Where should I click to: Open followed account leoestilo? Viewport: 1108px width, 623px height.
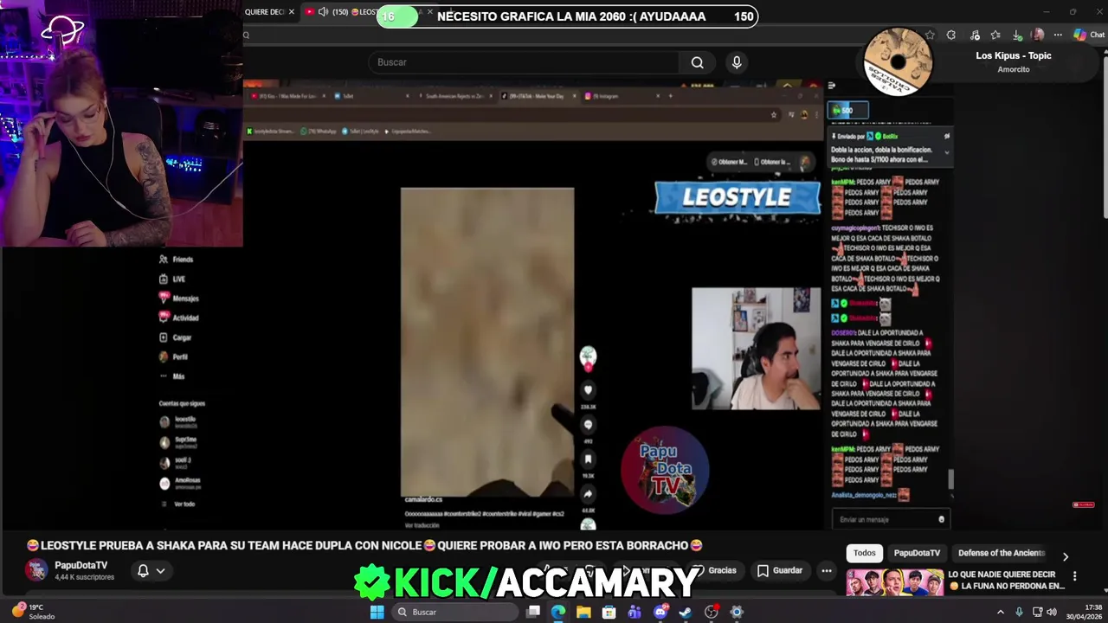[x=178, y=421]
